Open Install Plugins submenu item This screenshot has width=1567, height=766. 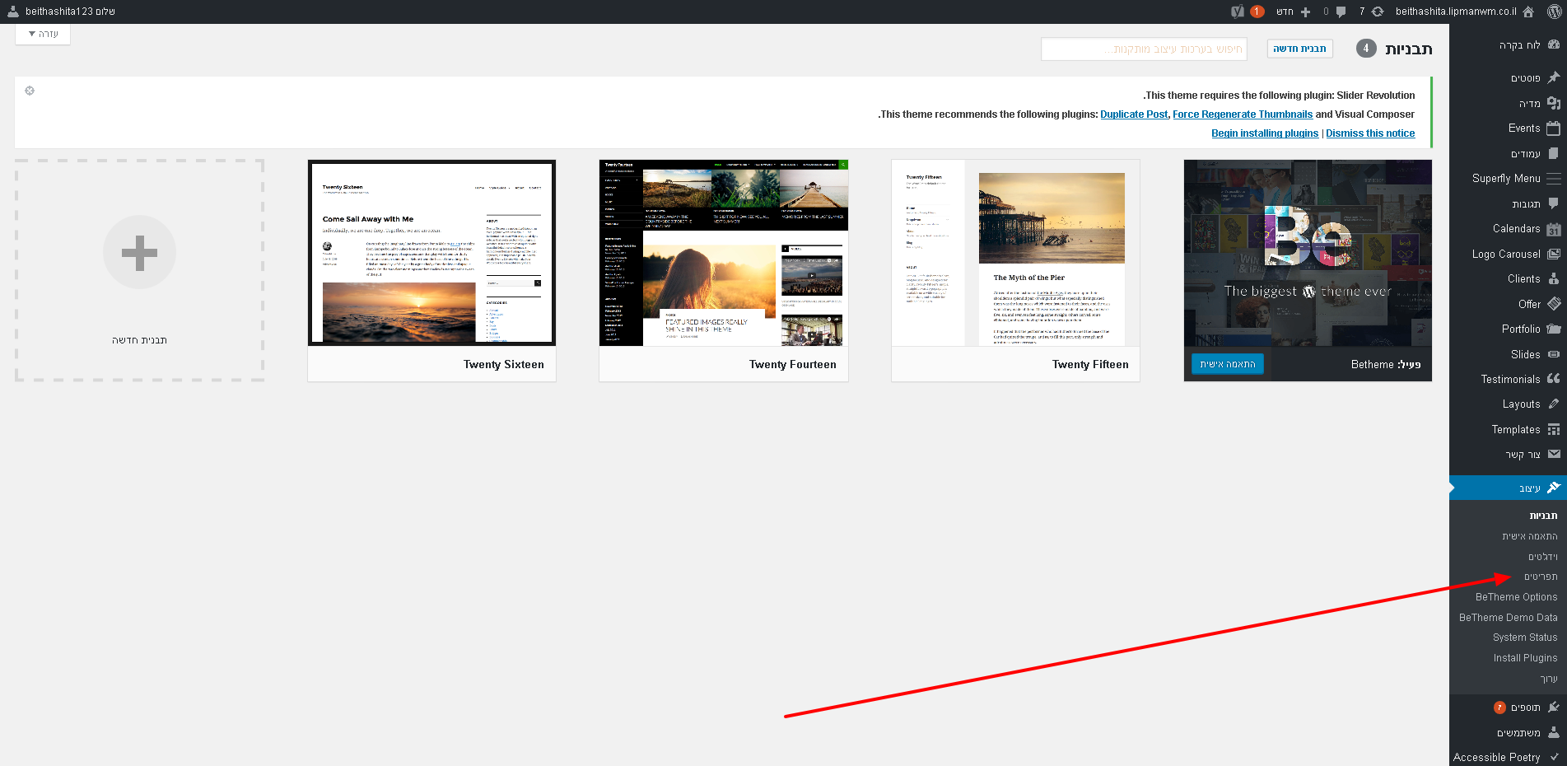tap(1525, 658)
